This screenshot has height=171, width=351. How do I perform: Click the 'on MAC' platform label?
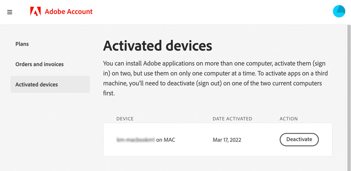tap(166, 140)
